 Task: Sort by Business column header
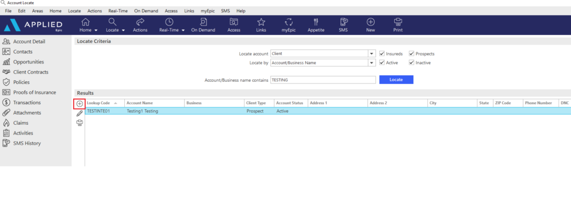point(215,103)
